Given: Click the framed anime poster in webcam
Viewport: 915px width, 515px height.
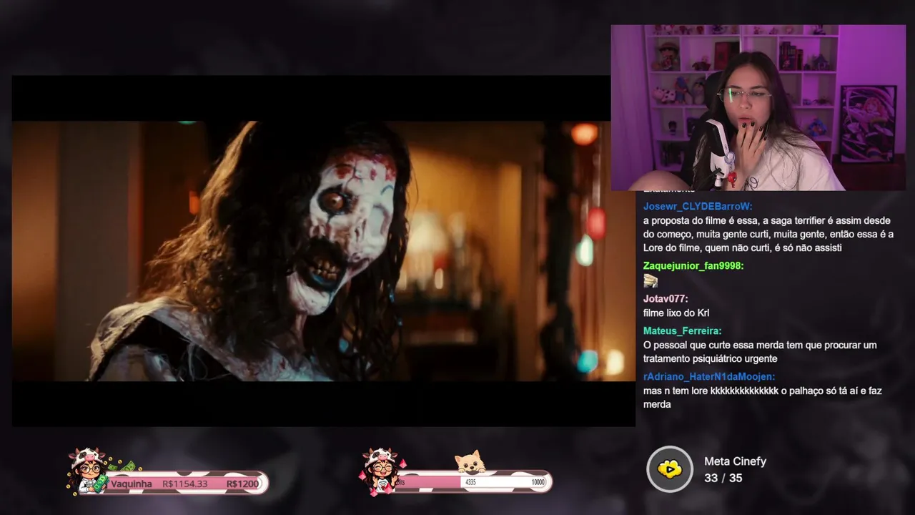Looking at the screenshot, I should 868,124.
